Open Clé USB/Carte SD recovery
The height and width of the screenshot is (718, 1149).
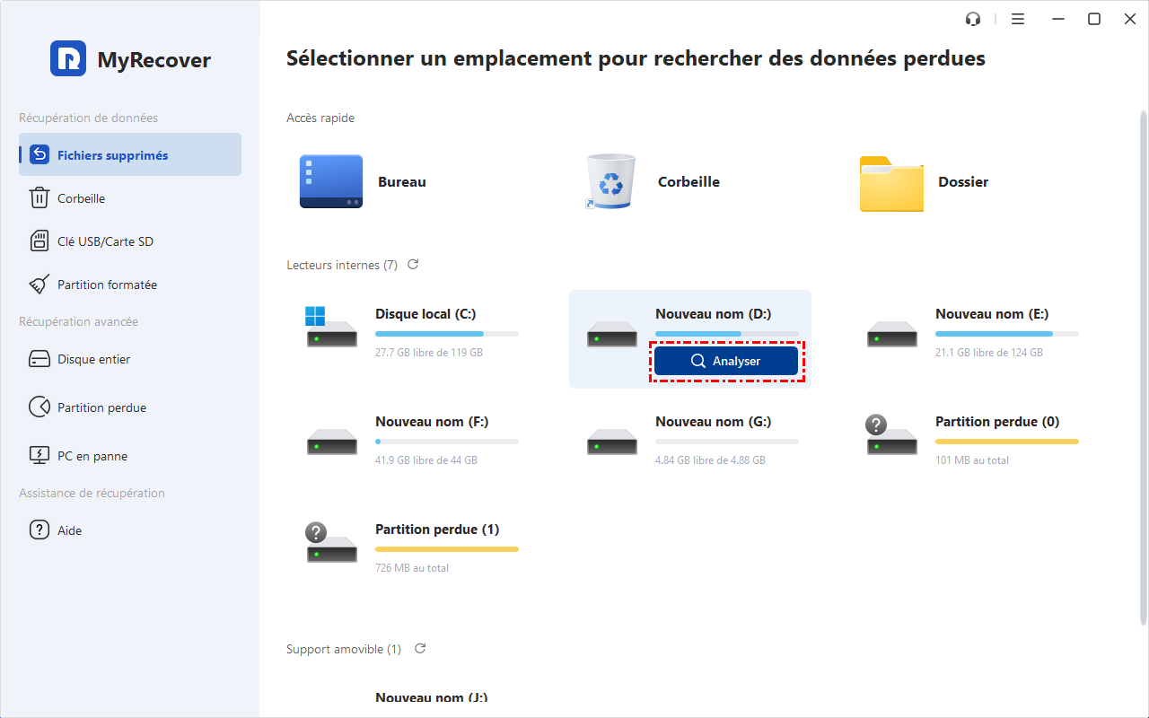[x=105, y=241]
